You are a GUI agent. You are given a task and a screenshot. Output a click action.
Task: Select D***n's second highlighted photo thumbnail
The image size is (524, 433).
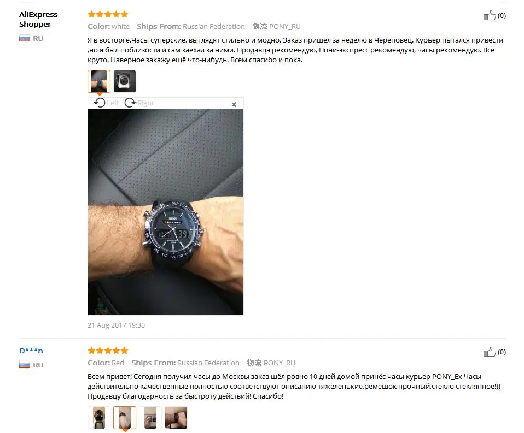[x=125, y=417]
